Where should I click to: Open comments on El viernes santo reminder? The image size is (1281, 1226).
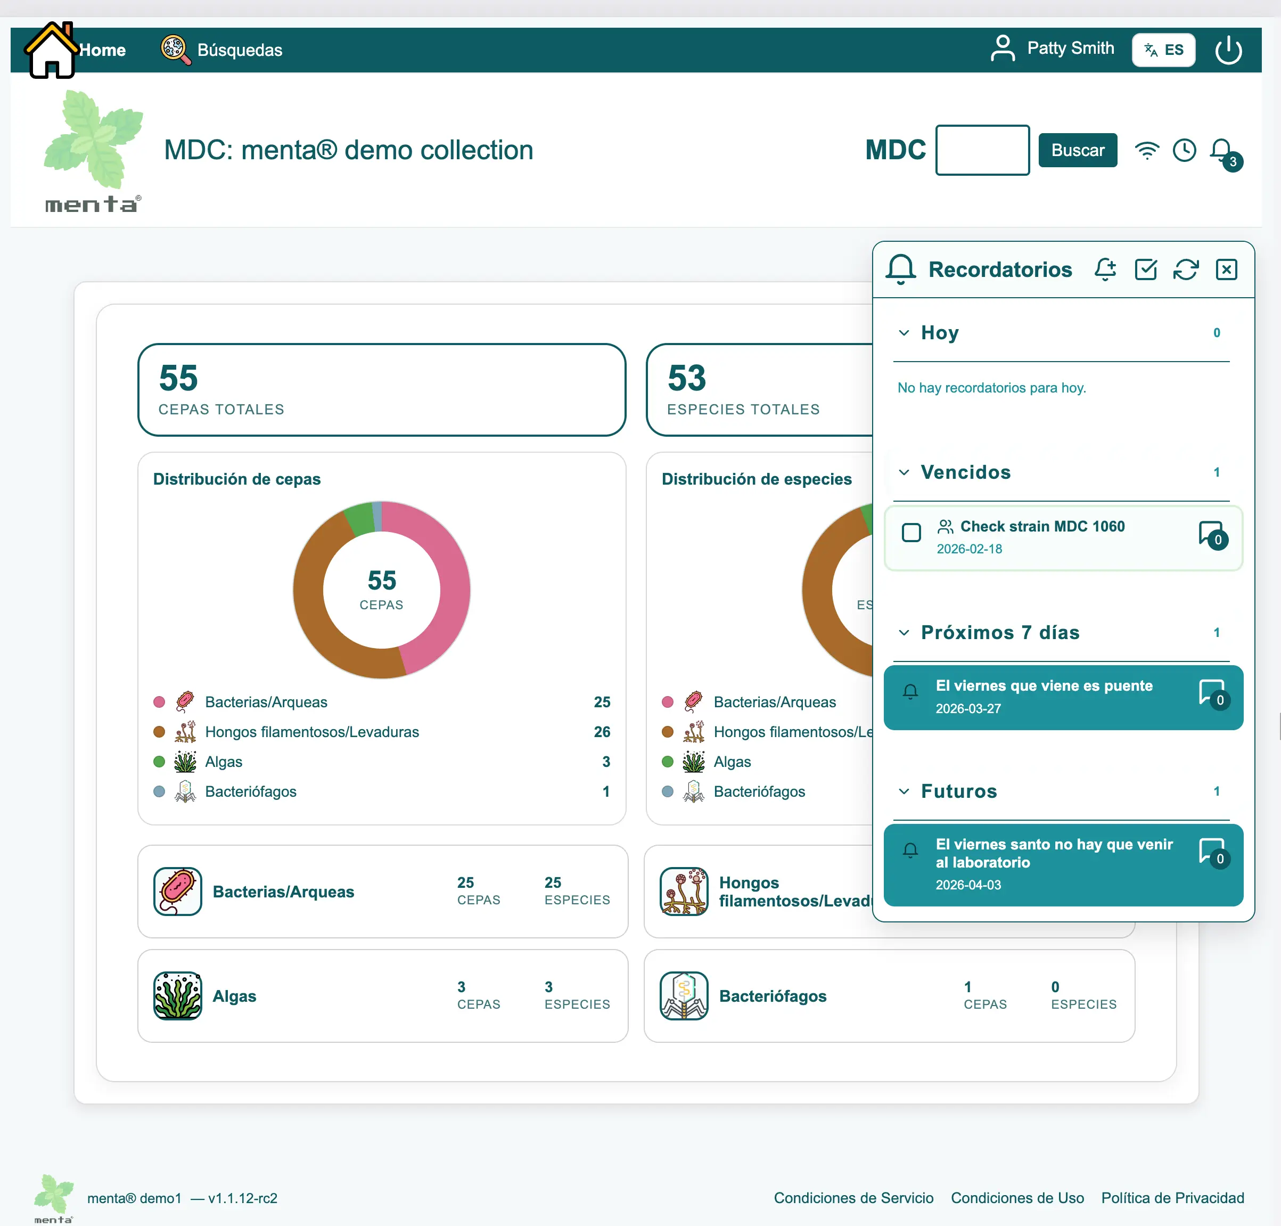(x=1213, y=852)
